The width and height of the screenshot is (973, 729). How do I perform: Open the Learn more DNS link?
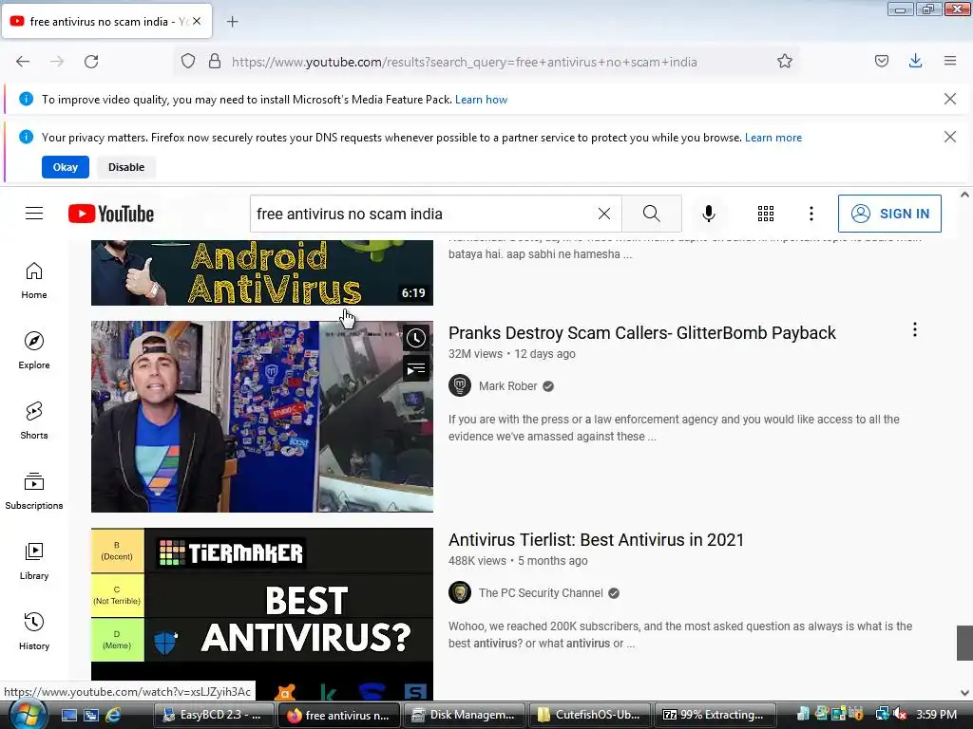(x=773, y=138)
